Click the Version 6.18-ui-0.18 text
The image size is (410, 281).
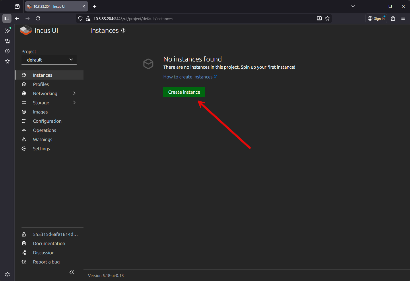pyautogui.click(x=106, y=276)
